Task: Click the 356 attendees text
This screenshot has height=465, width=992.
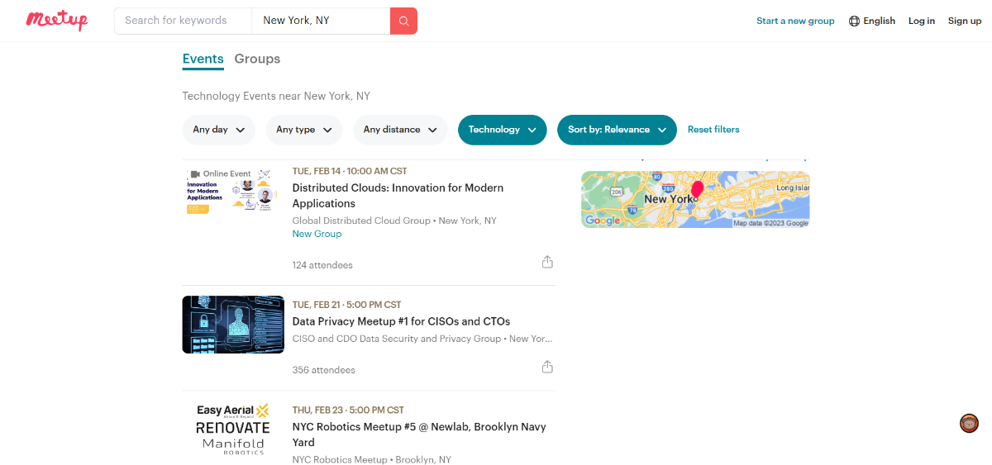Action: pos(324,370)
